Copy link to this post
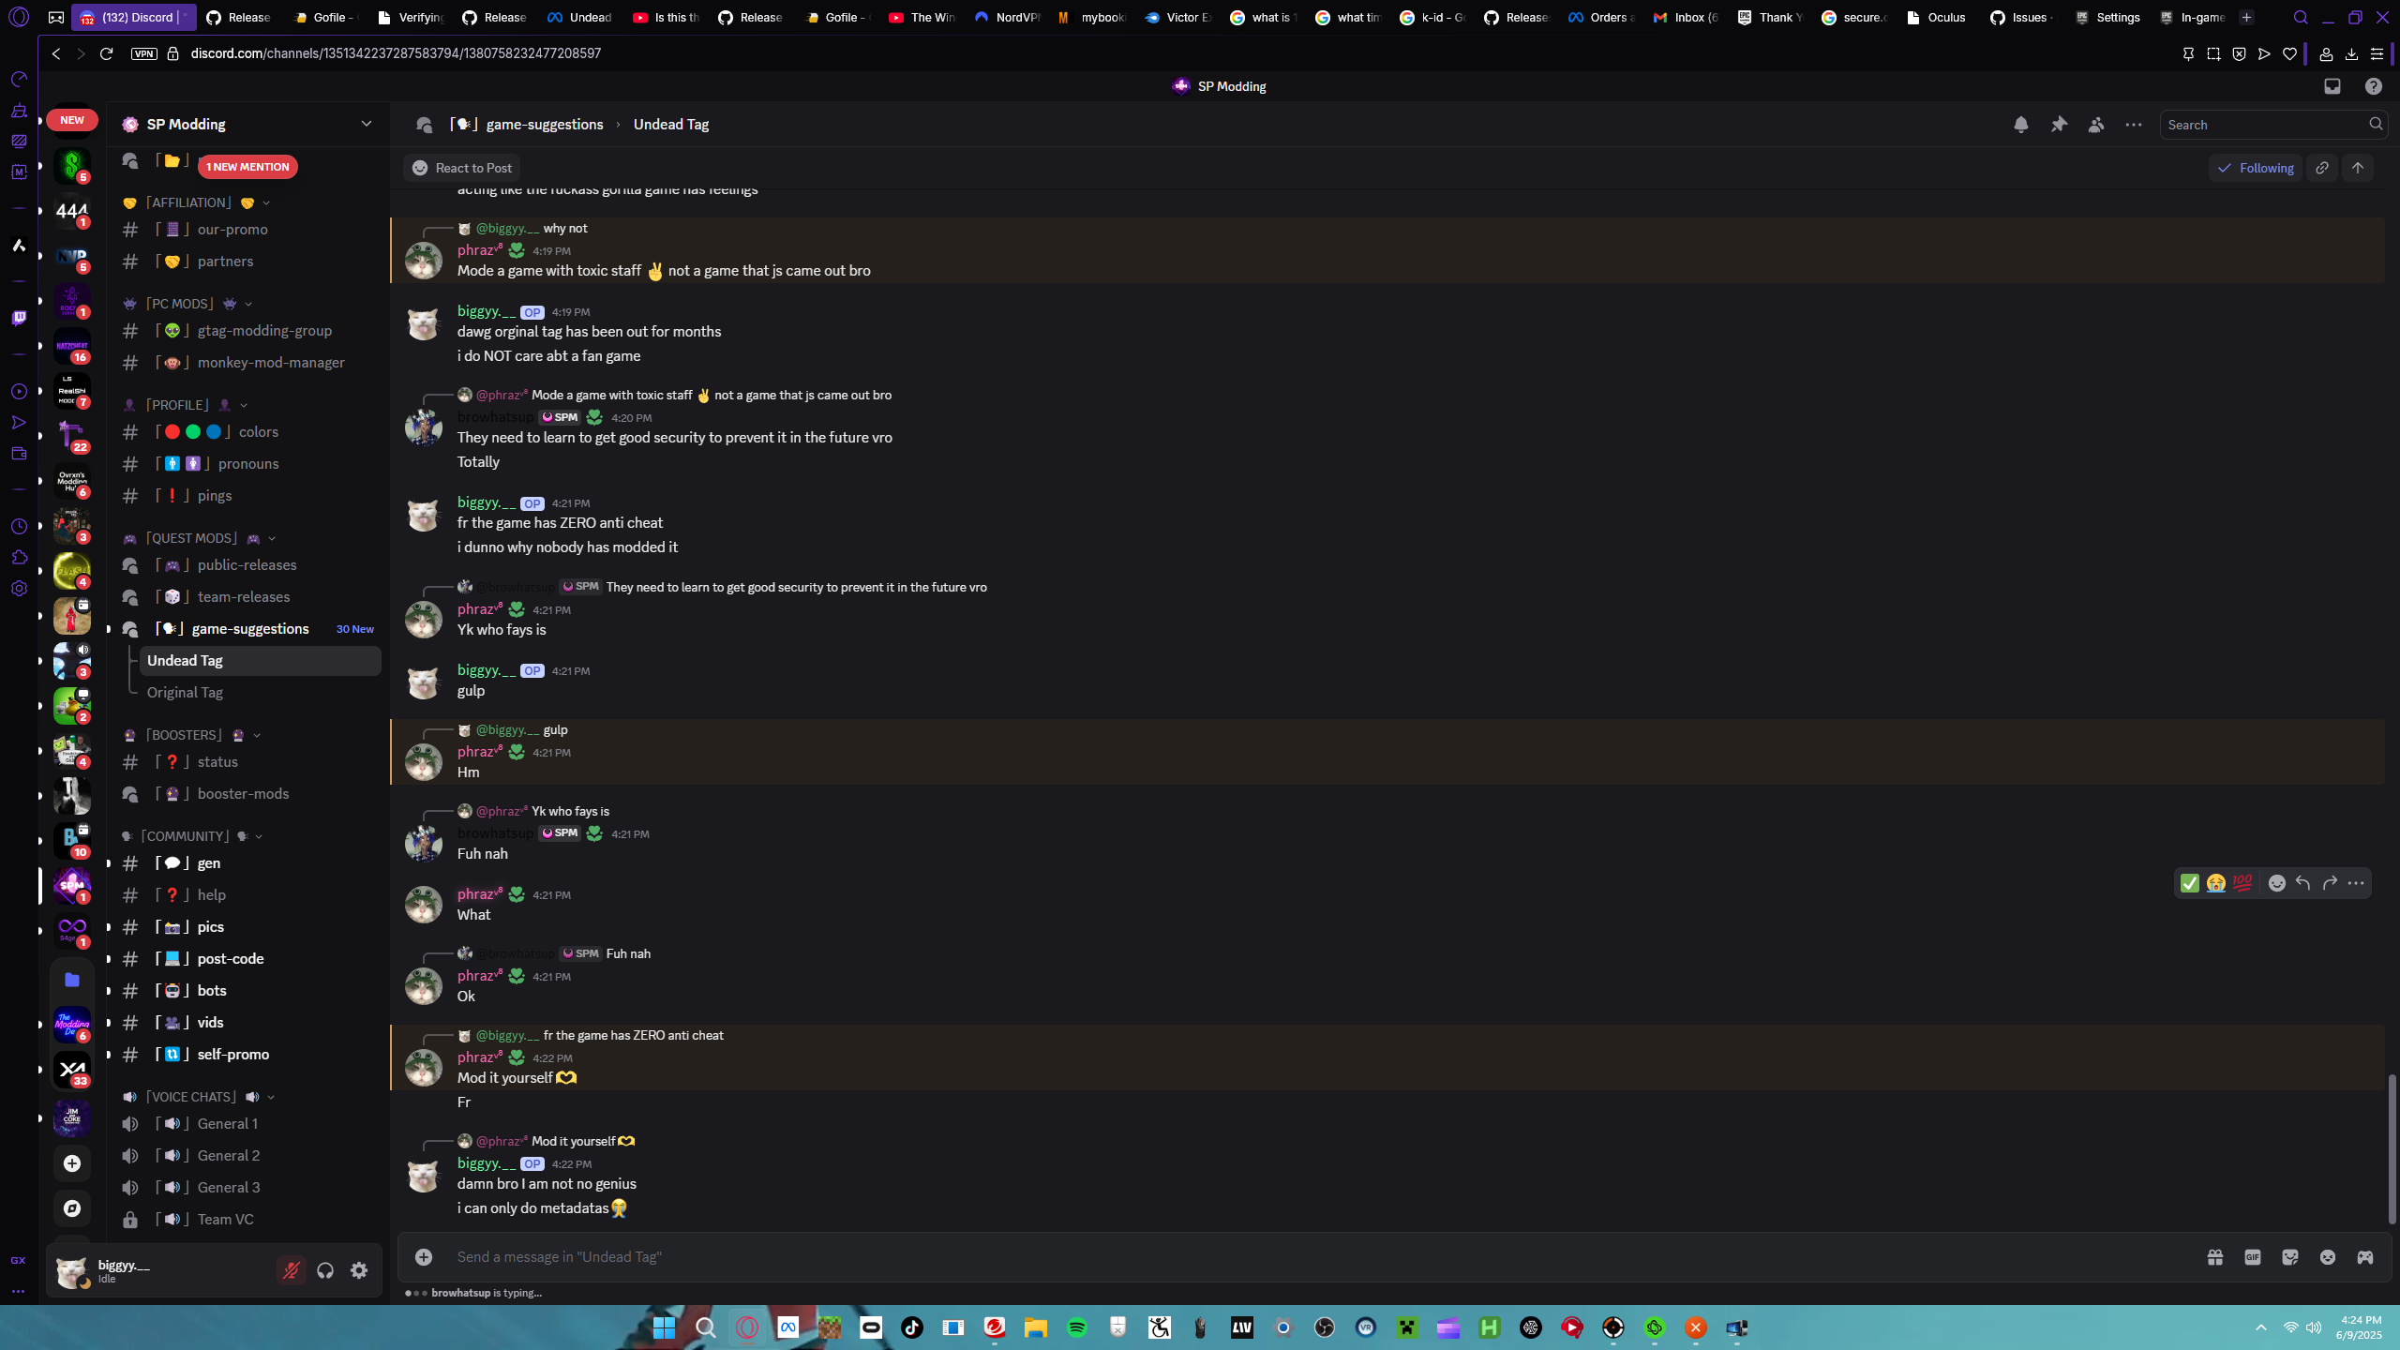The width and height of the screenshot is (2400, 1350). click(2322, 168)
